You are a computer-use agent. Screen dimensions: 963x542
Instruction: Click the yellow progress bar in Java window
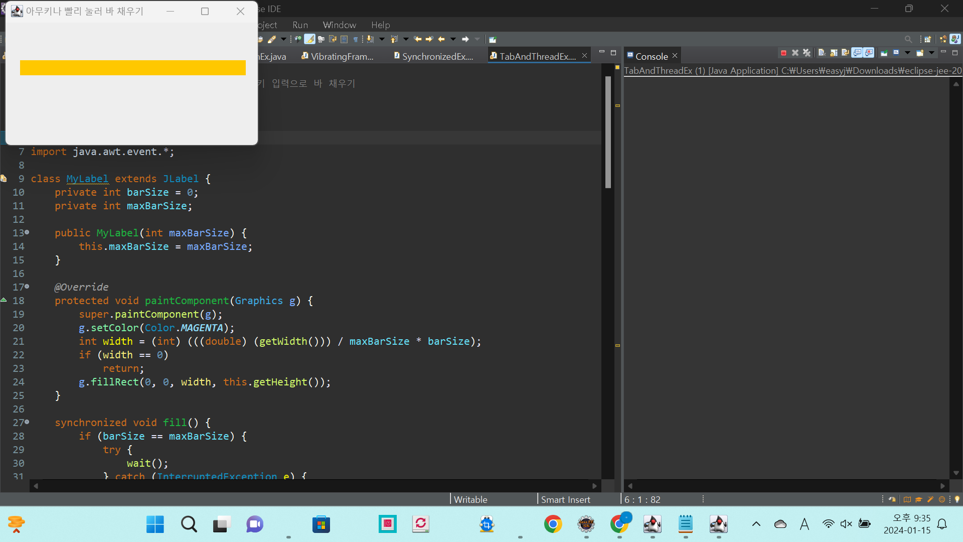(133, 68)
